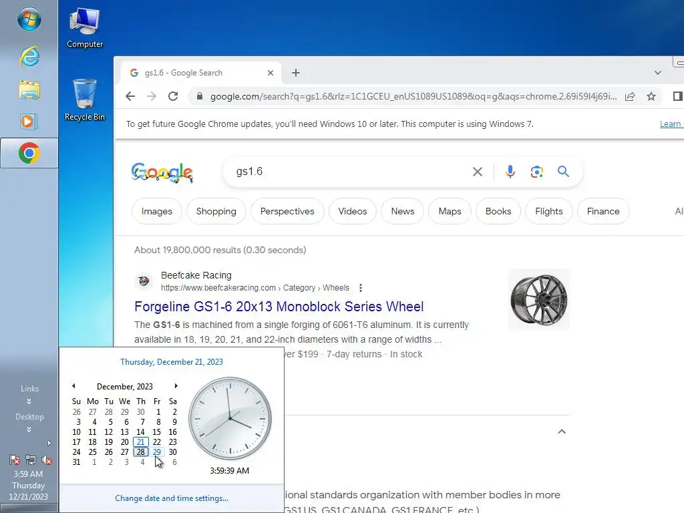Share this page icon in address bar
Image resolution: width=684 pixels, height=513 pixels.
click(630, 96)
